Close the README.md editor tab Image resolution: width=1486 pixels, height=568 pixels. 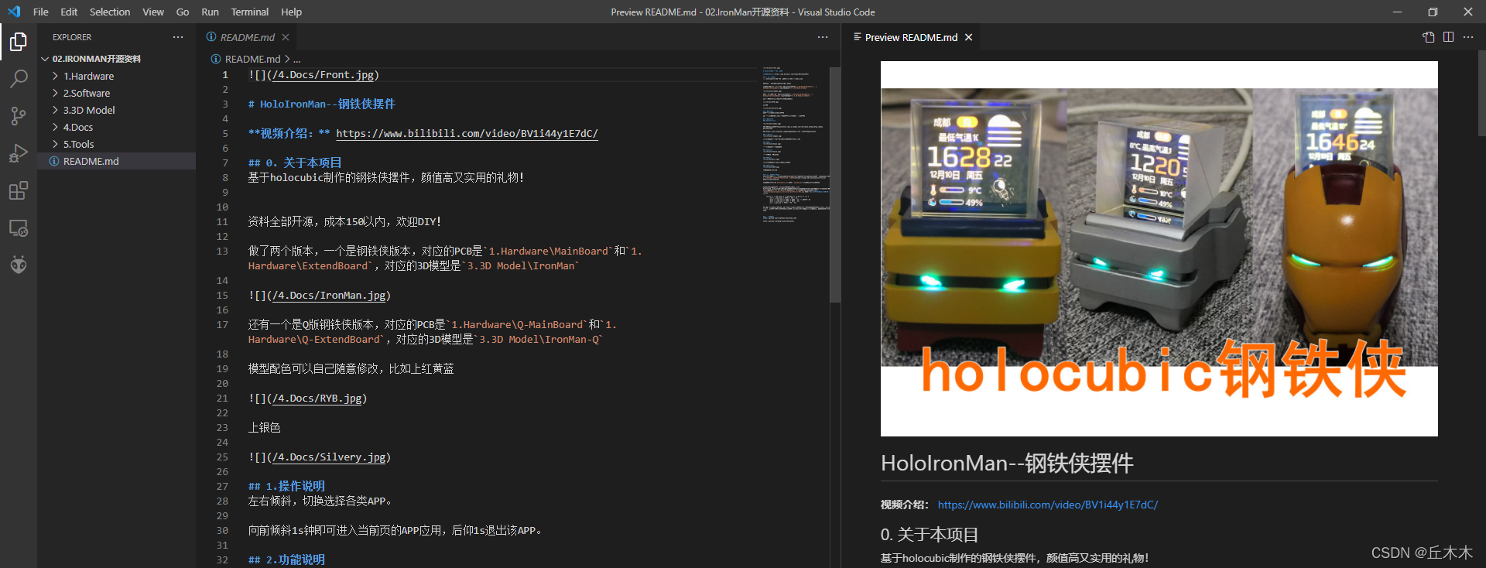pos(286,37)
